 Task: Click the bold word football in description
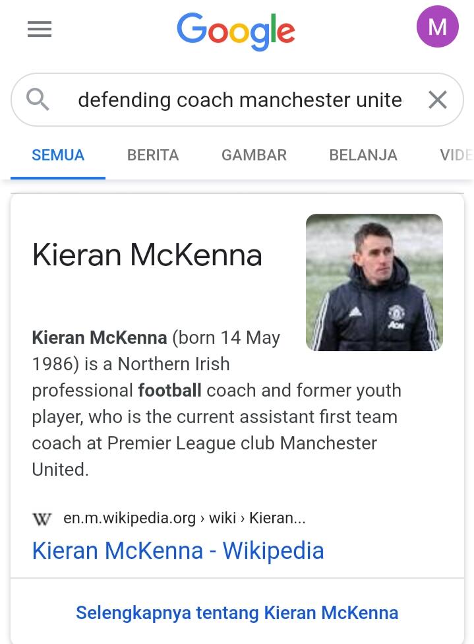pyautogui.click(x=169, y=391)
